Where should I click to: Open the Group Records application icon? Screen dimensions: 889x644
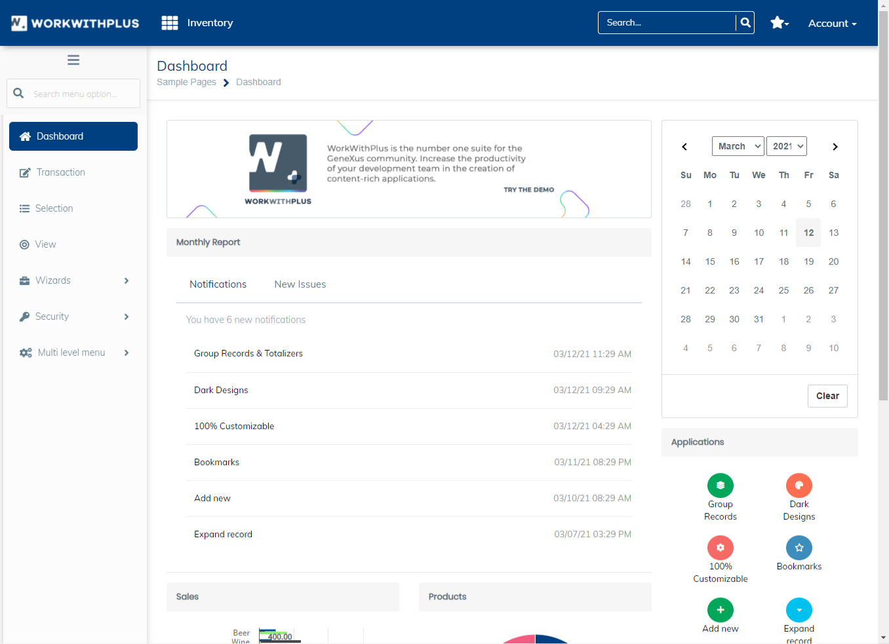pyautogui.click(x=720, y=485)
